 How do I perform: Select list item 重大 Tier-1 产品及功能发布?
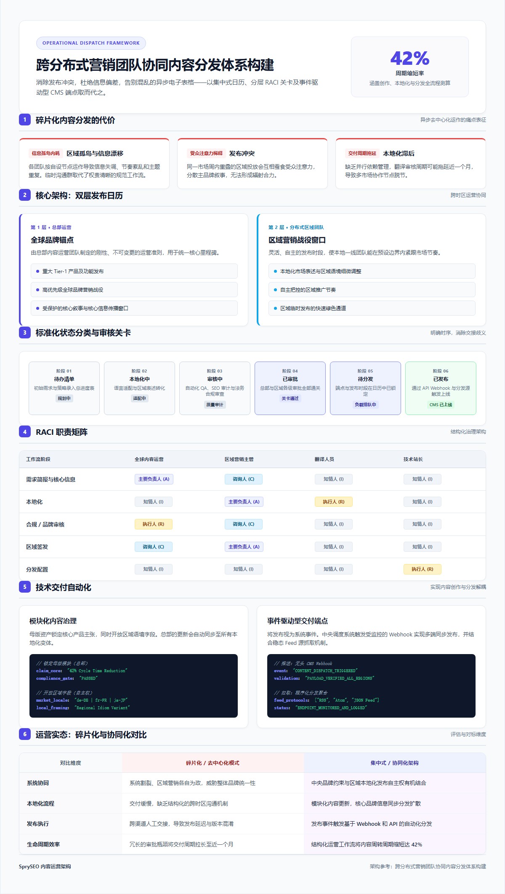click(134, 271)
